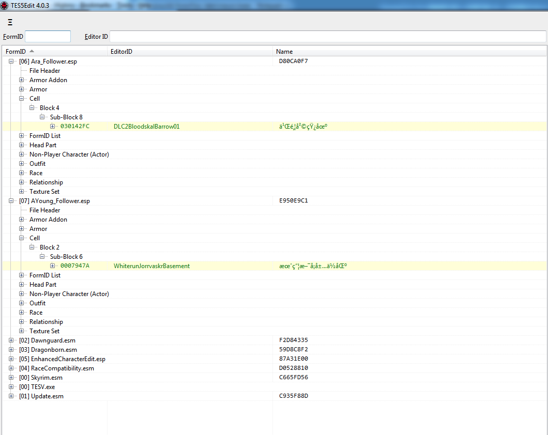548x435 pixels.
Task: Collapse the Block 2 node
Action: [32, 247]
